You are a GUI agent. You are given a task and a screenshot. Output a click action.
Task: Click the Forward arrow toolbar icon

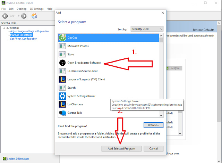tap(24, 16)
